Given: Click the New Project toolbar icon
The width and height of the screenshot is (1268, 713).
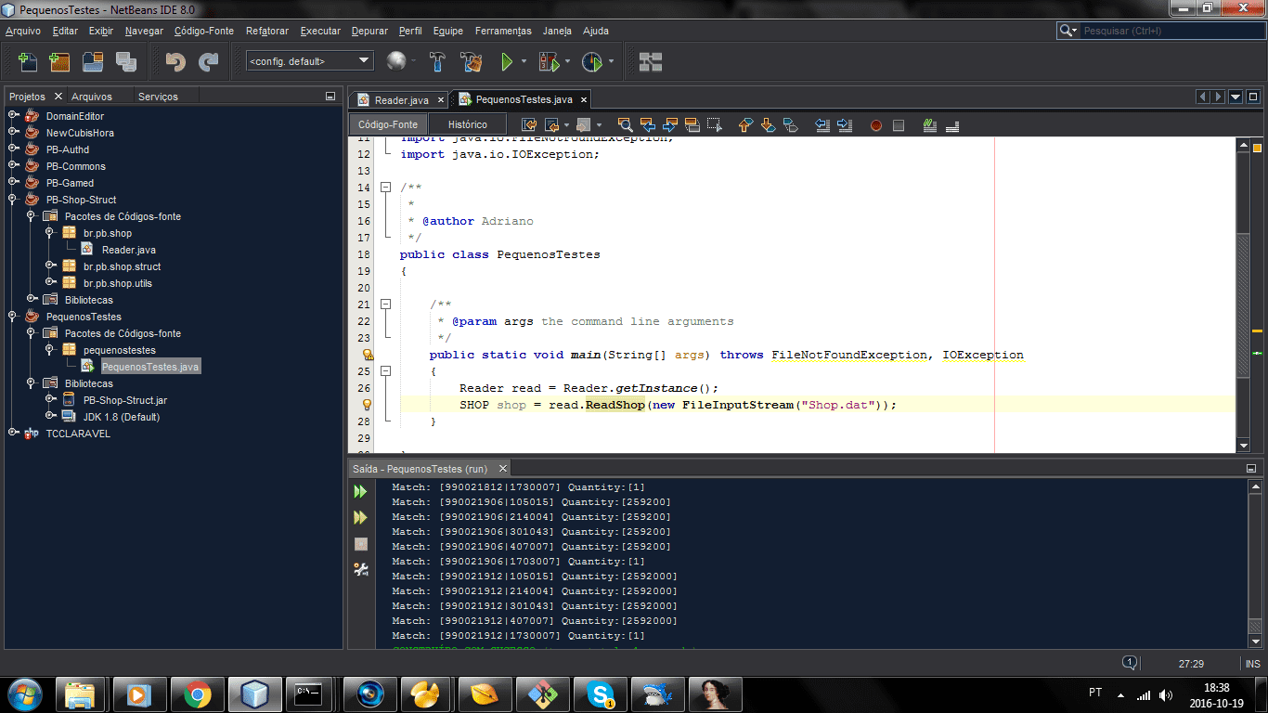Looking at the screenshot, I should point(59,62).
